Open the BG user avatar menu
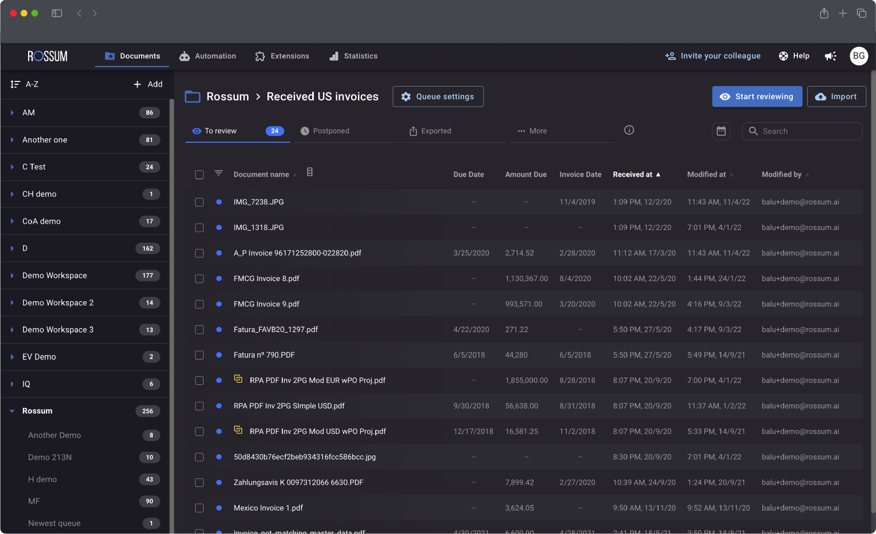 point(858,56)
